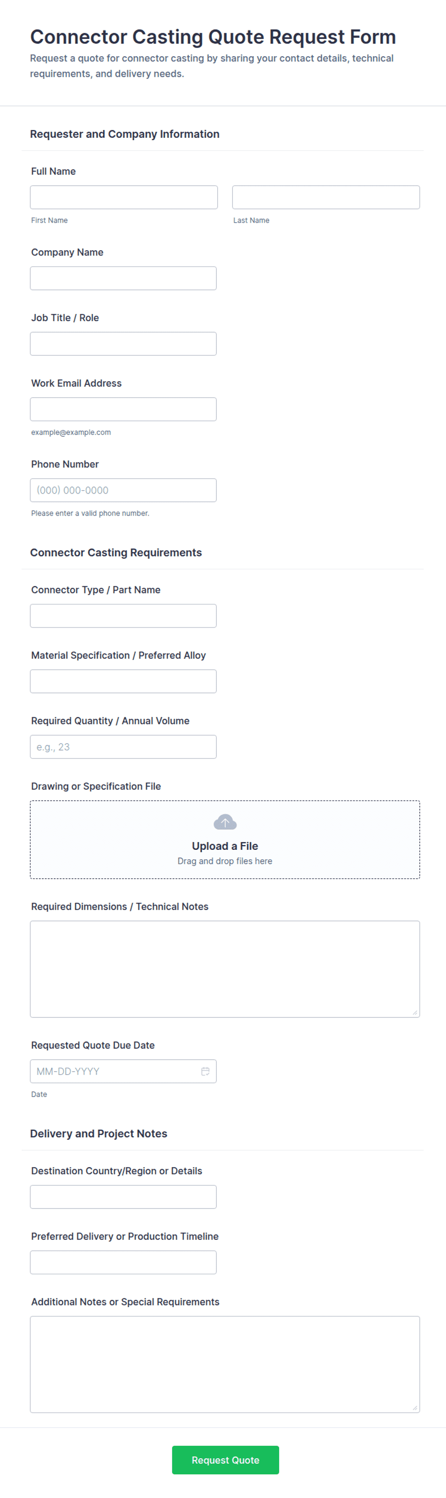Viewport: 446px width, 1498px height.
Task: Click the Requested Quote Due Date field
Action: point(123,1071)
